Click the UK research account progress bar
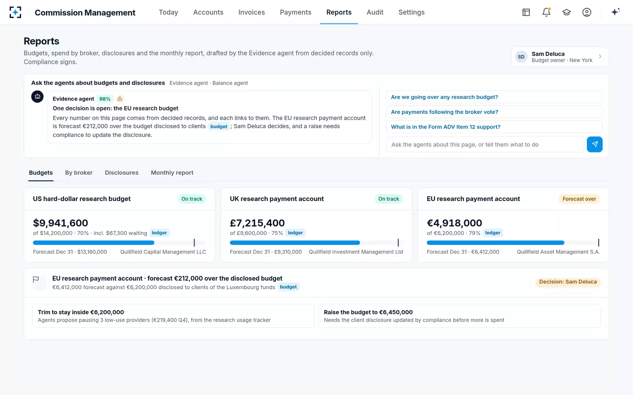Image resolution: width=633 pixels, height=395 pixels. click(x=316, y=243)
